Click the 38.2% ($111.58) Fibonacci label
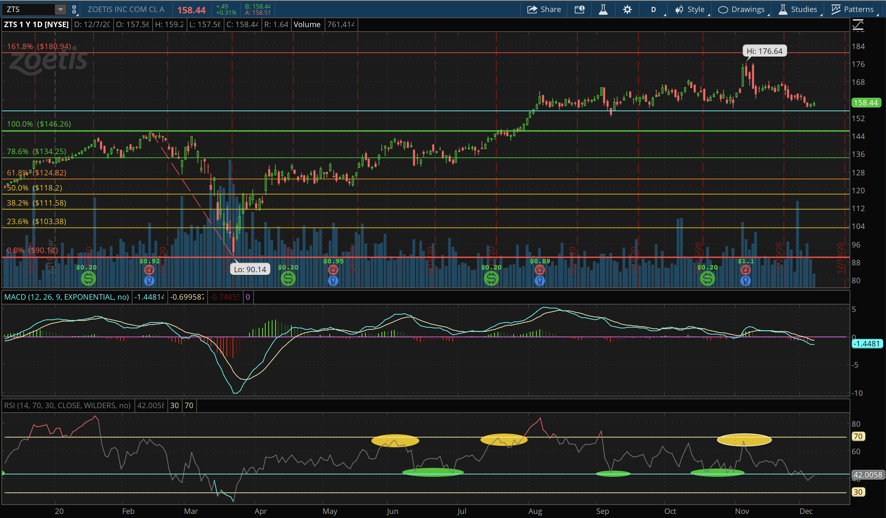886x518 pixels. [36, 203]
